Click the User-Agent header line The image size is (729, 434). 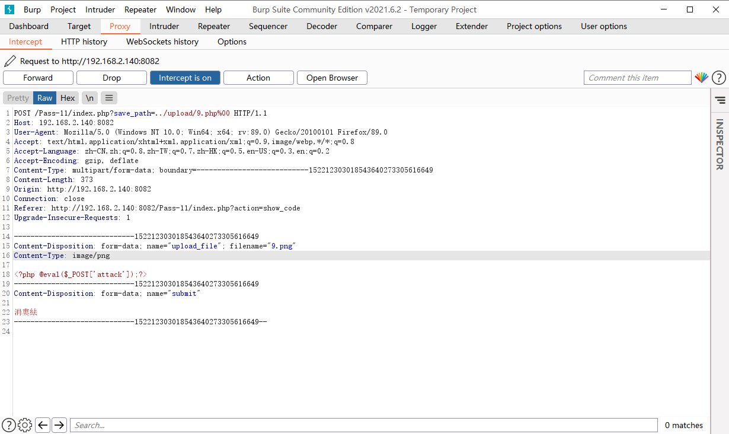coord(200,132)
